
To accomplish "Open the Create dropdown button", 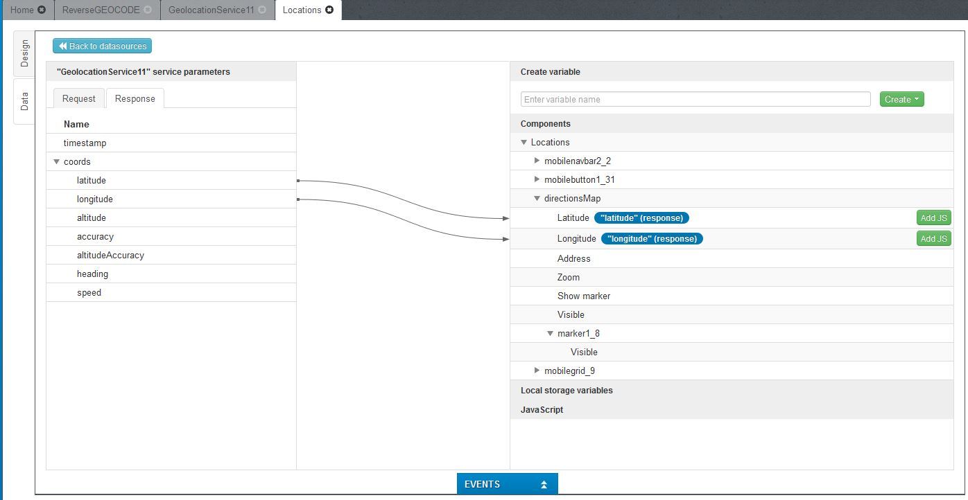I will [901, 99].
